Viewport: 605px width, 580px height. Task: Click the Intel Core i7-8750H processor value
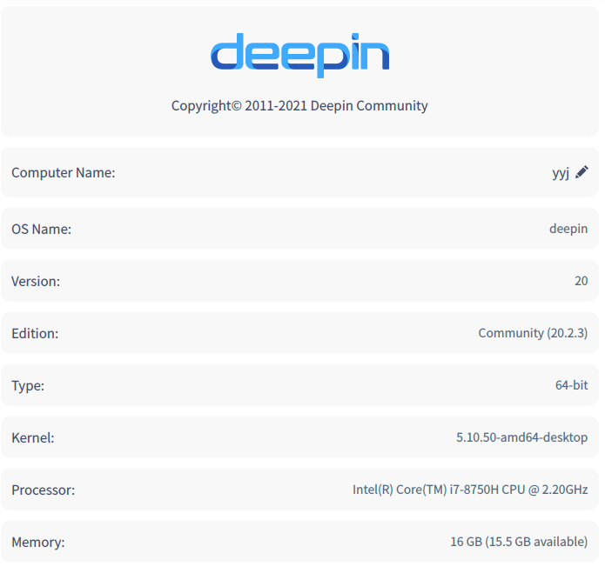(x=470, y=490)
